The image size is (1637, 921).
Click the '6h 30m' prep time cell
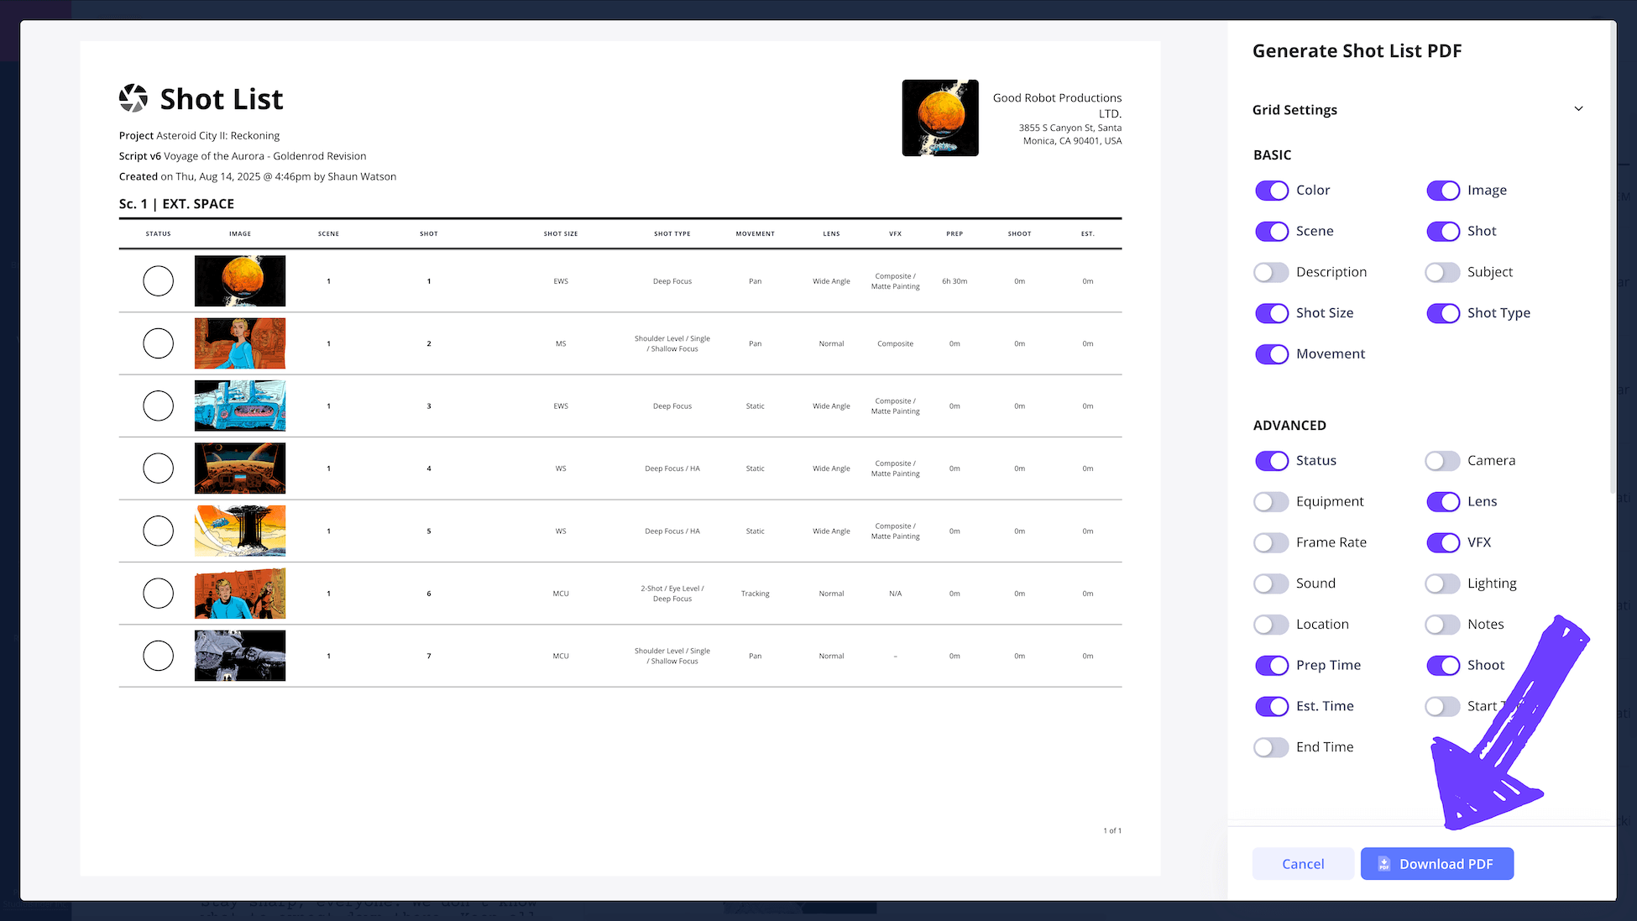point(954,281)
